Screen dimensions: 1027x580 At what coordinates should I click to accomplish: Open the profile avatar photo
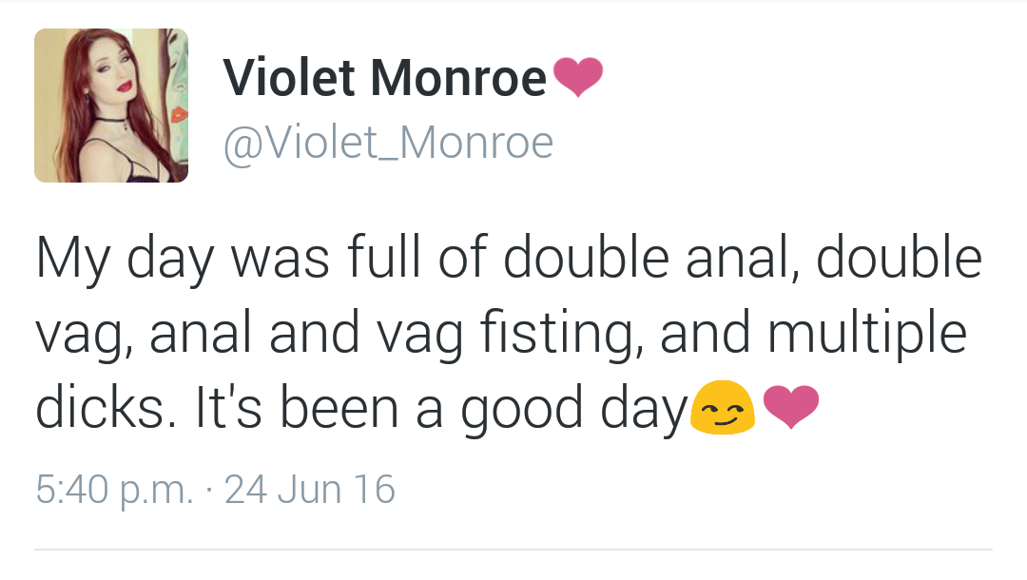point(111,106)
